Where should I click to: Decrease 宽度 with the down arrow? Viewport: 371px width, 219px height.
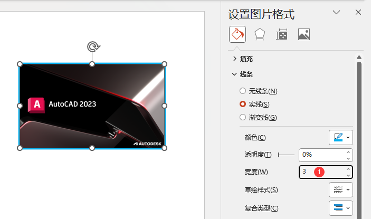click(x=348, y=176)
